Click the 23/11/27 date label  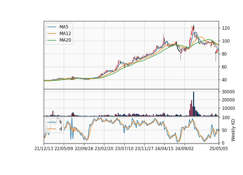click(144, 149)
